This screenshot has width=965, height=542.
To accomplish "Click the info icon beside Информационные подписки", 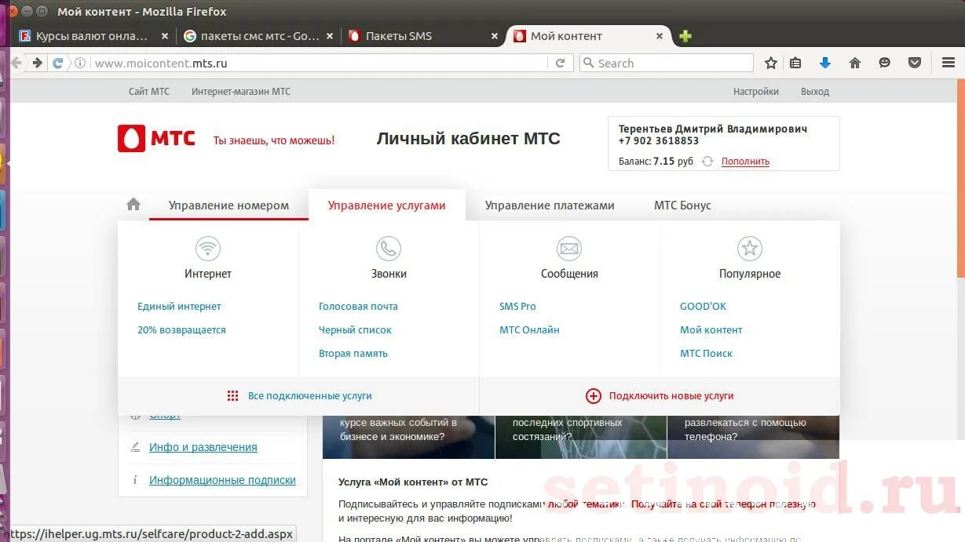I will (135, 480).
